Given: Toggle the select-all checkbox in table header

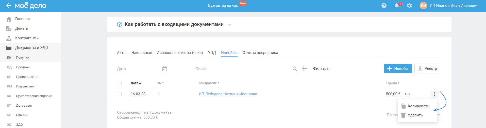Looking at the screenshot, I should (x=119, y=83).
